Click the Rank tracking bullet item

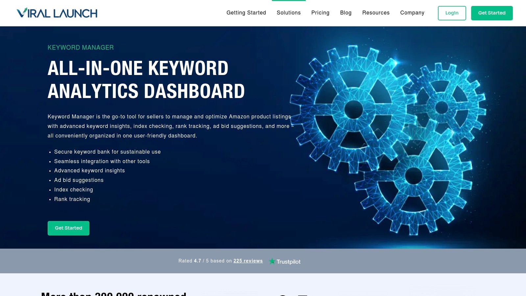pyautogui.click(x=72, y=199)
